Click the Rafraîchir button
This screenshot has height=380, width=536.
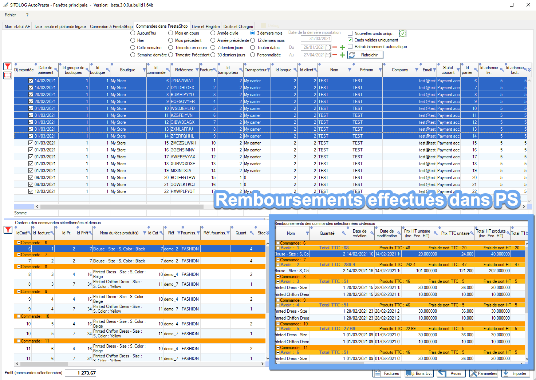(365, 55)
